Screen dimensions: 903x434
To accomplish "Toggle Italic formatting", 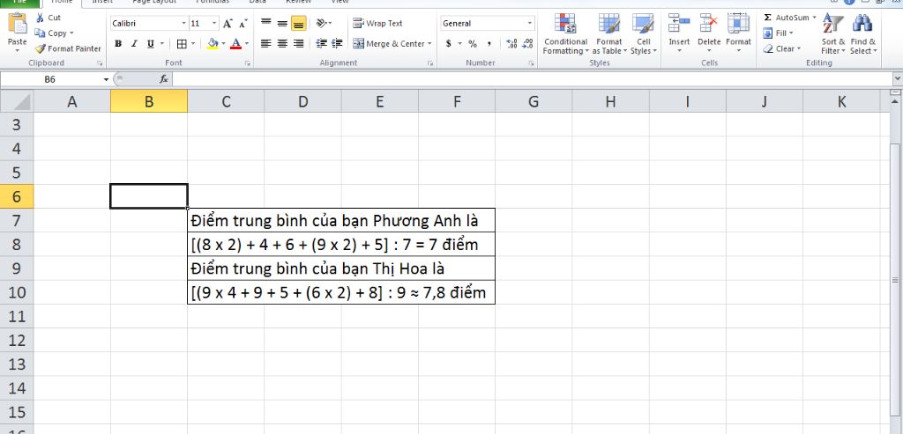I will (x=134, y=44).
